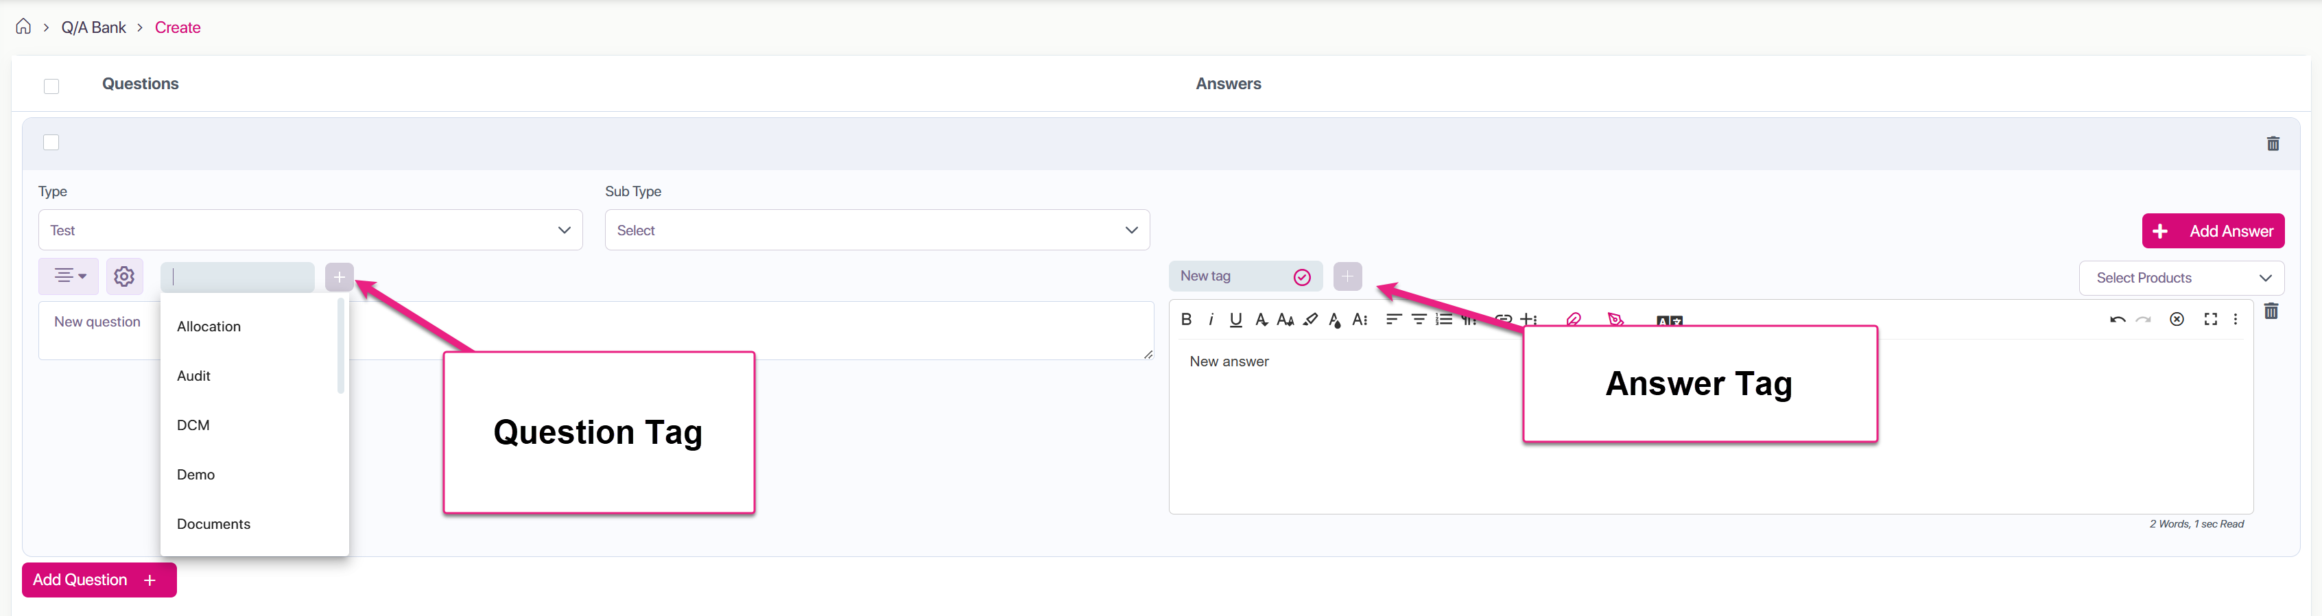Viewport: 2322px width, 616px height.
Task: Redo the edit in the answer editor
Action: tap(2144, 319)
